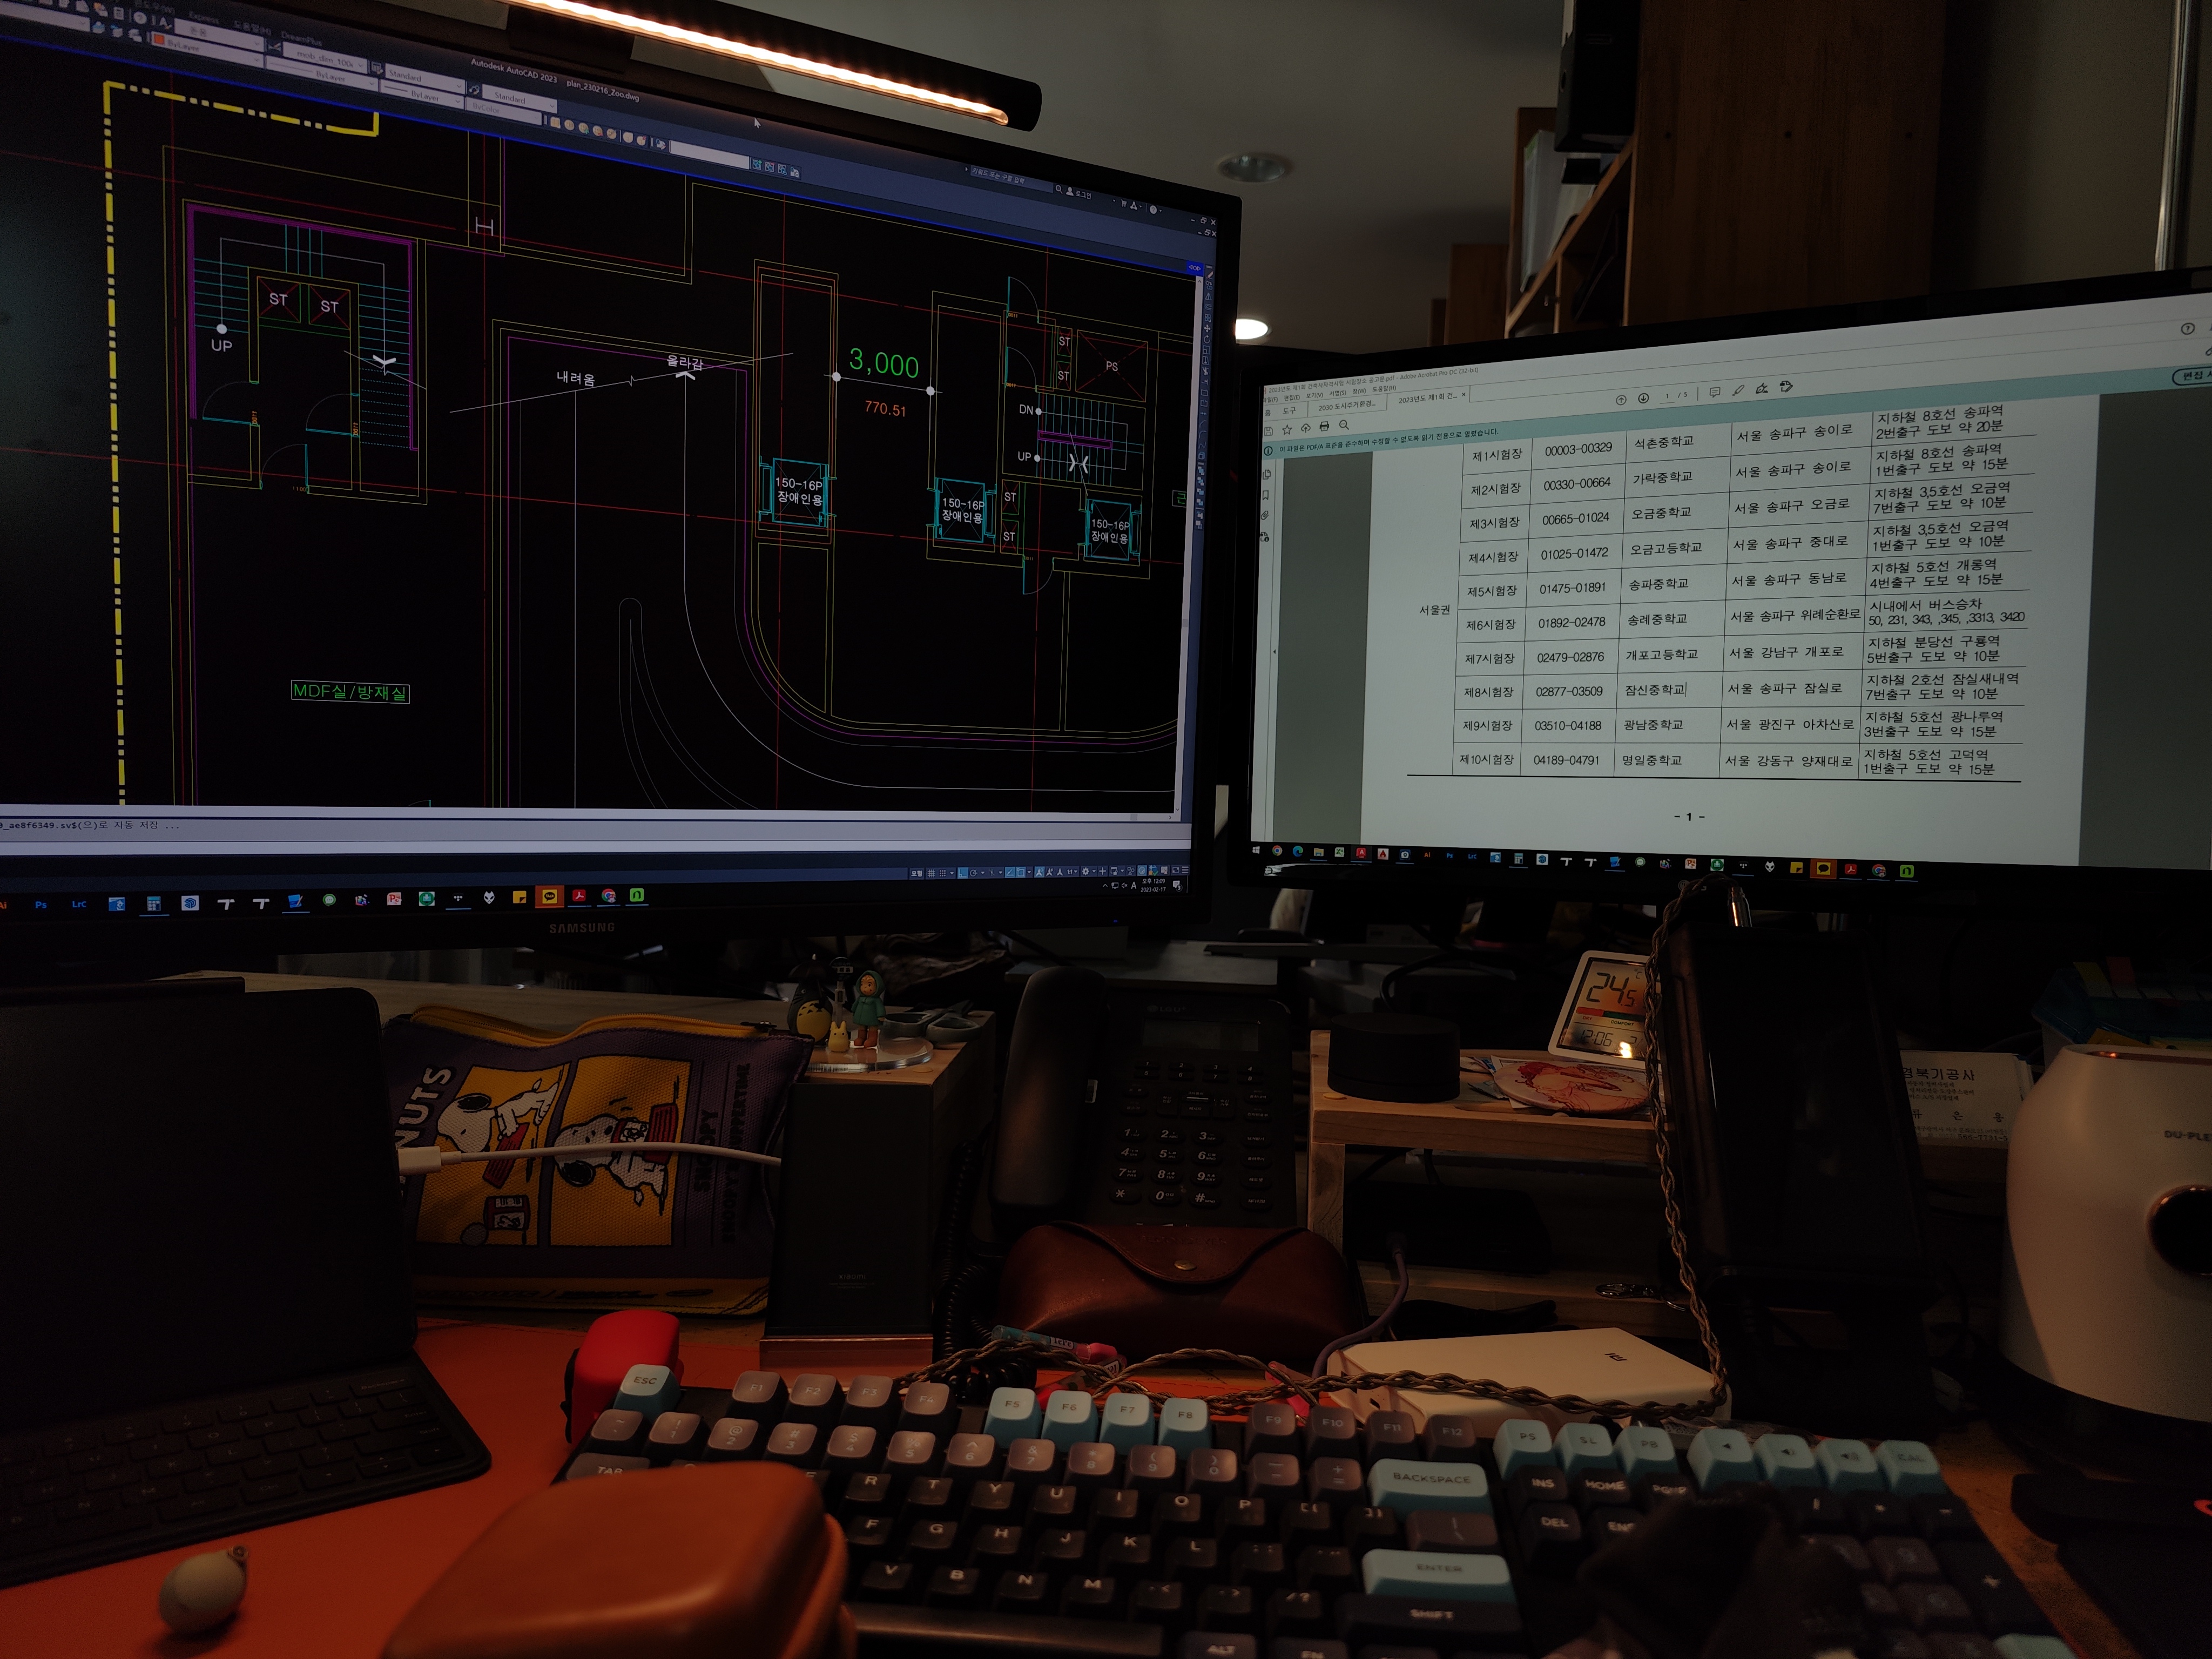The image size is (2212, 1659).
Task: Switch to the 도구 tab in Acrobat
Action: (x=1289, y=411)
